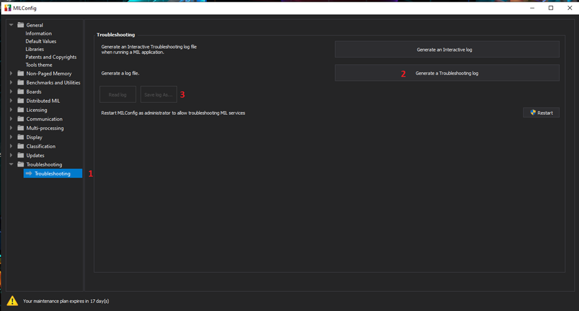The height and width of the screenshot is (311, 579).
Task: Select the highlighted Troubleshooting sub-item
Action: (x=53, y=174)
